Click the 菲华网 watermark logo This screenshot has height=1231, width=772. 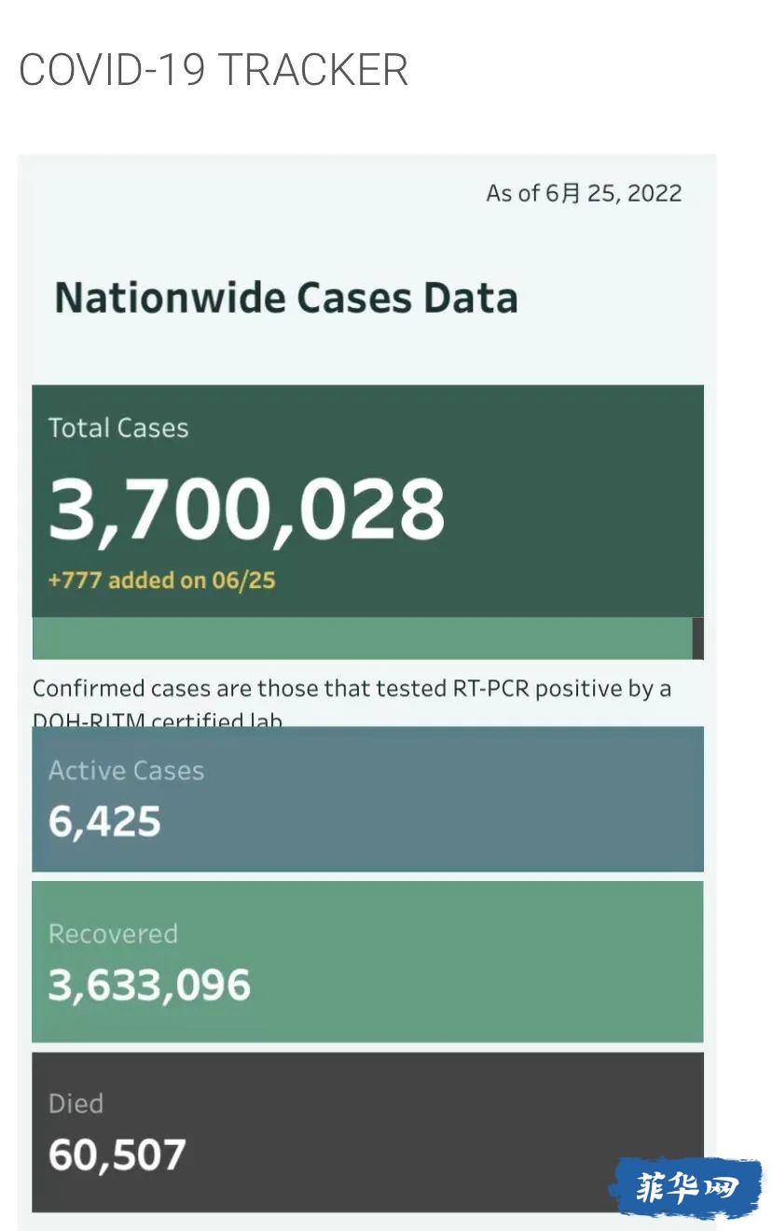tap(686, 1188)
